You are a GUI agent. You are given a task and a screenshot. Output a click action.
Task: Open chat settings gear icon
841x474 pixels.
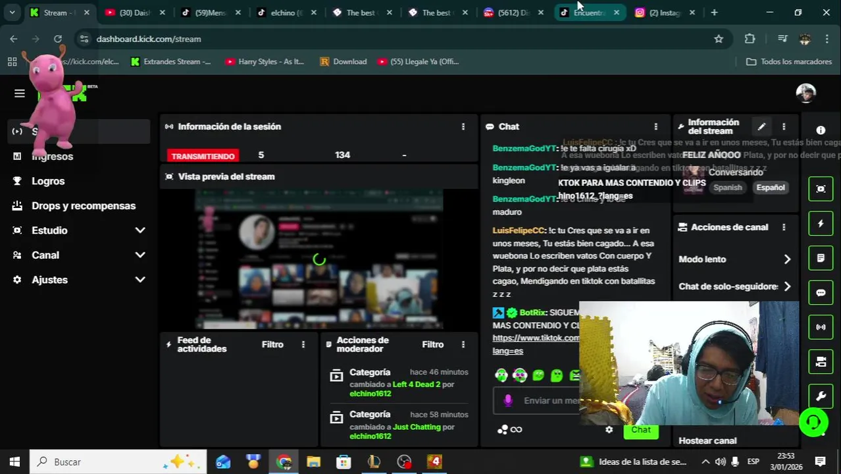(609, 430)
